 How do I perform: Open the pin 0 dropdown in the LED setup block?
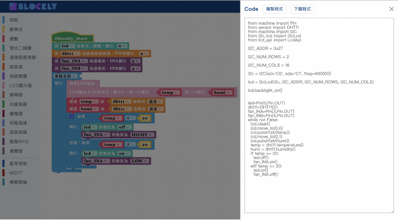pyautogui.click(x=122, y=46)
